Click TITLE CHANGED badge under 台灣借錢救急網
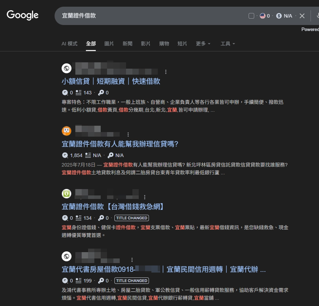 click(x=132, y=218)
